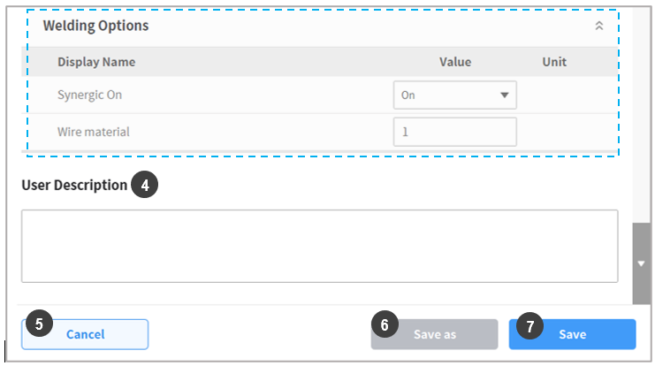The image size is (655, 366).
Task: Click badge number 5 on Cancel
Action: (38, 324)
